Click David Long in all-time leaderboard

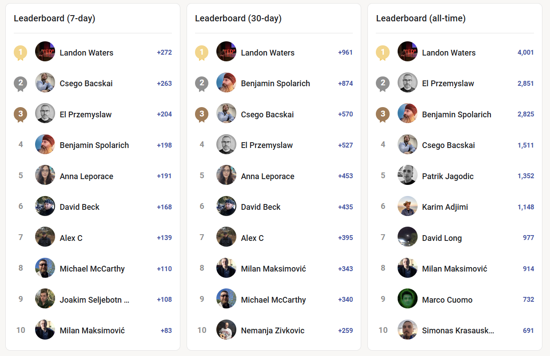[x=442, y=238]
